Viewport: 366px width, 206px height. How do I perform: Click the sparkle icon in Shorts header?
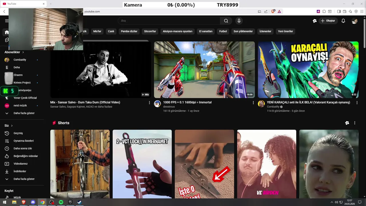pyautogui.click(x=347, y=123)
